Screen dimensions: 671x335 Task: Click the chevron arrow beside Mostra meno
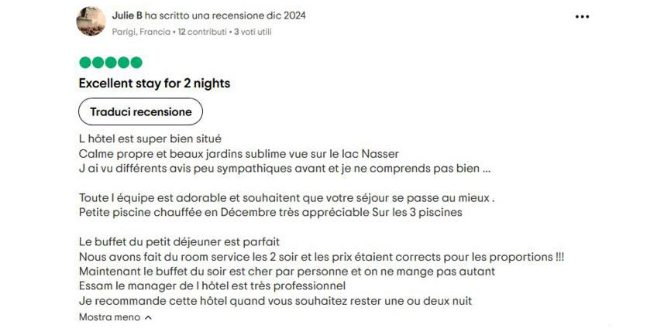[148, 318]
